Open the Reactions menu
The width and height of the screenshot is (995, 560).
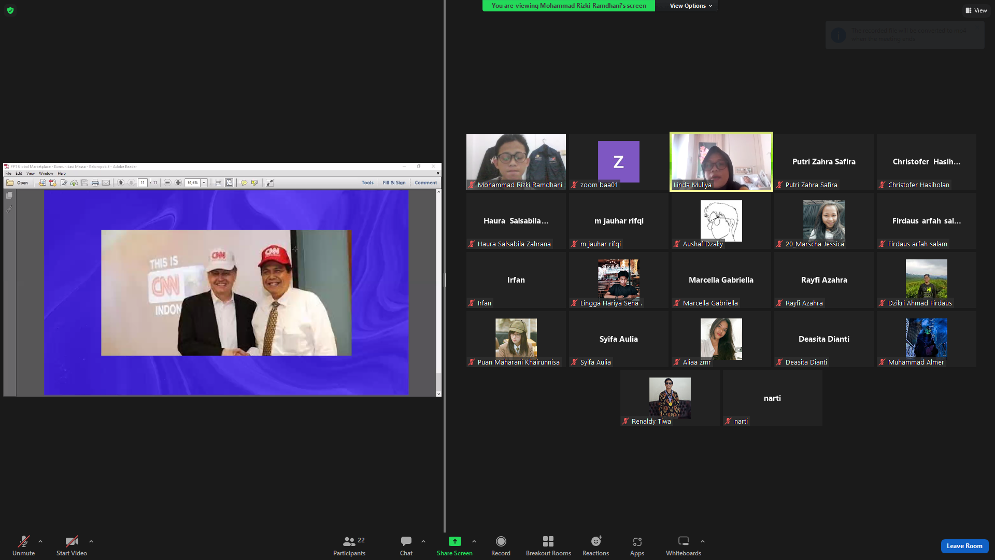pyautogui.click(x=596, y=546)
